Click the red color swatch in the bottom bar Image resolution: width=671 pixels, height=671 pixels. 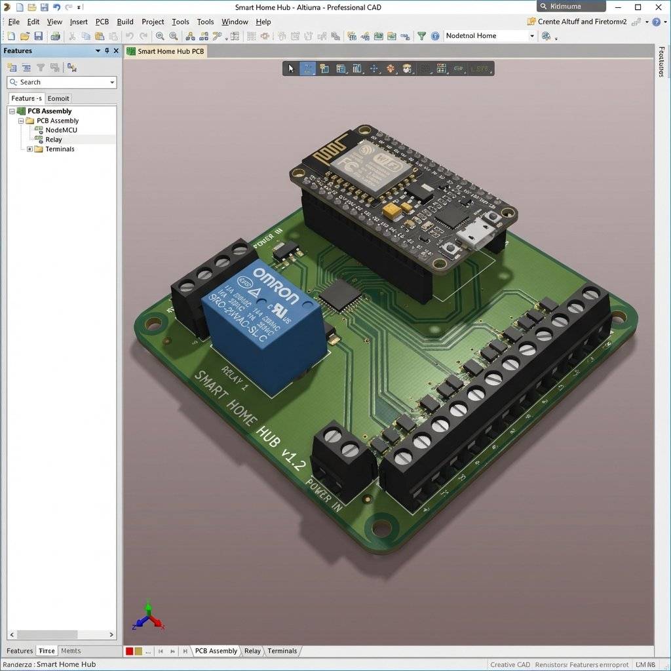[x=129, y=651]
